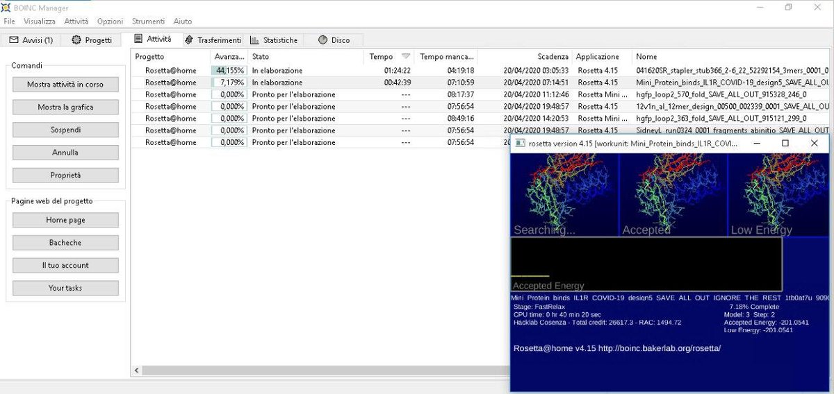Viewport: 834px width, 394px height.
Task: Restore down the BOINC Manager window
Action: pos(788,8)
